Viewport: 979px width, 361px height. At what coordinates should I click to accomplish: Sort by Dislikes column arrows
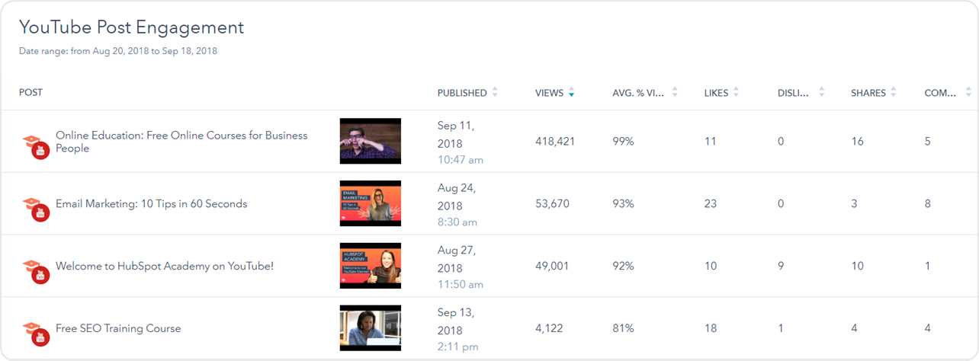click(x=821, y=93)
